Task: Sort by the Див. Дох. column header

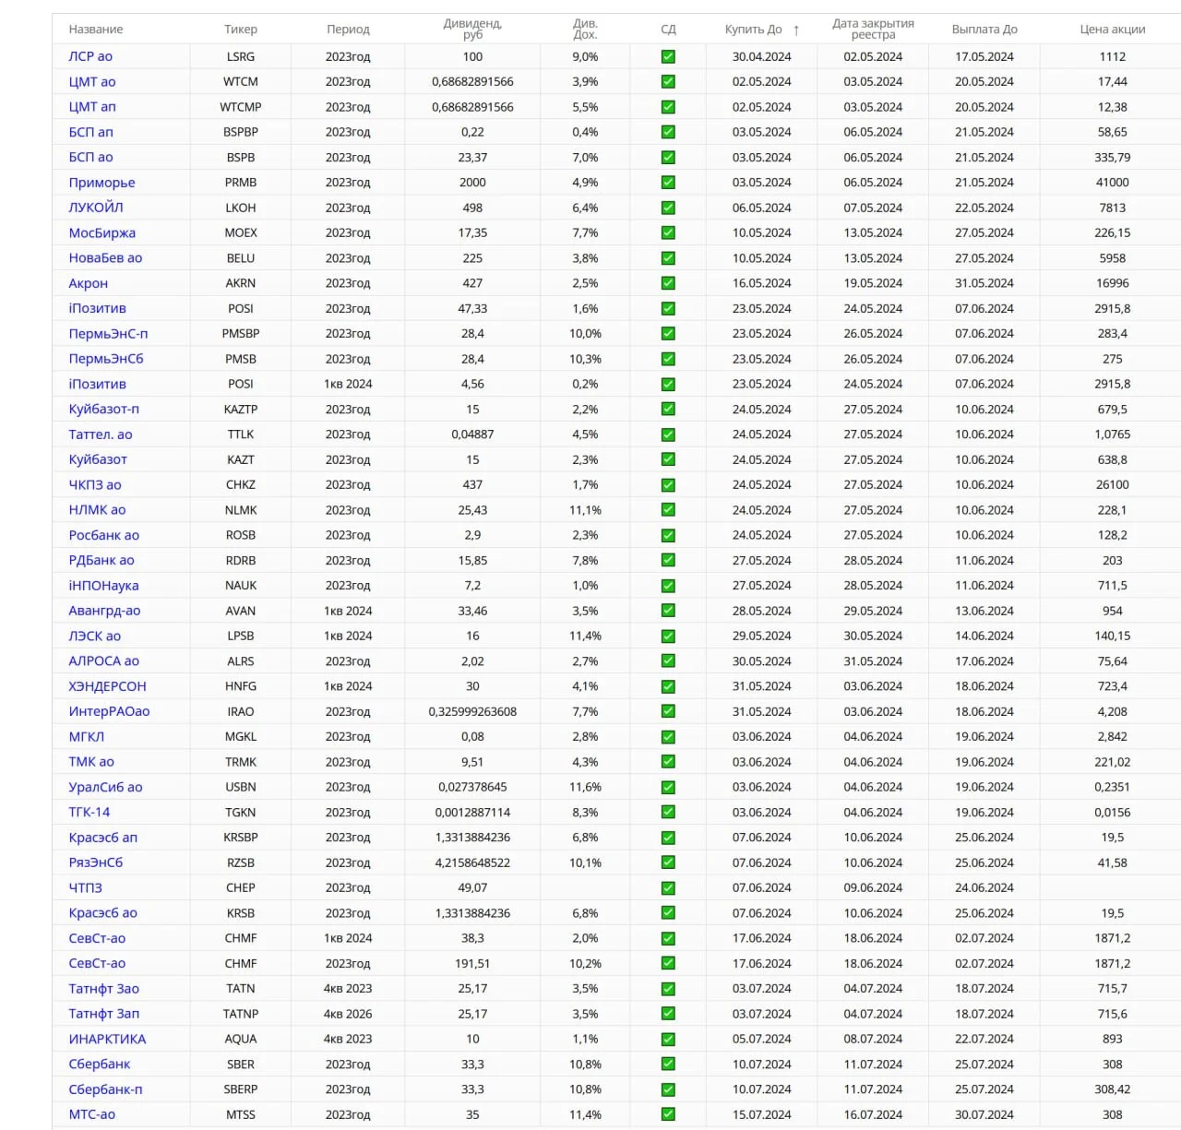Action: (585, 30)
